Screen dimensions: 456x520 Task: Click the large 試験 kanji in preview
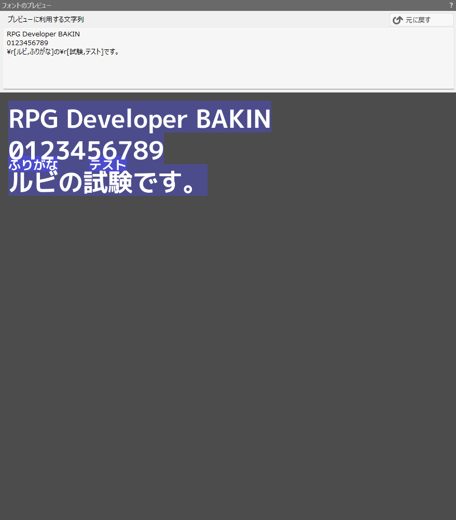point(108,183)
